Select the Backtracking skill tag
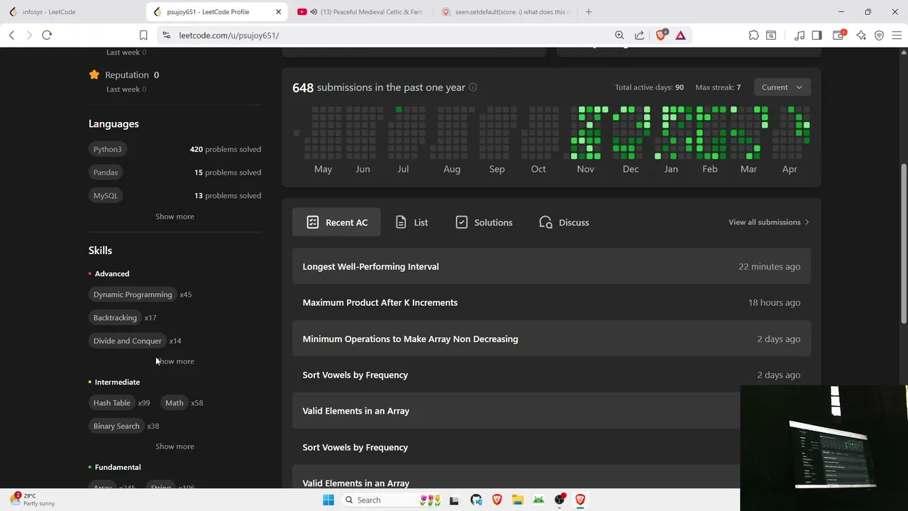 115,318
